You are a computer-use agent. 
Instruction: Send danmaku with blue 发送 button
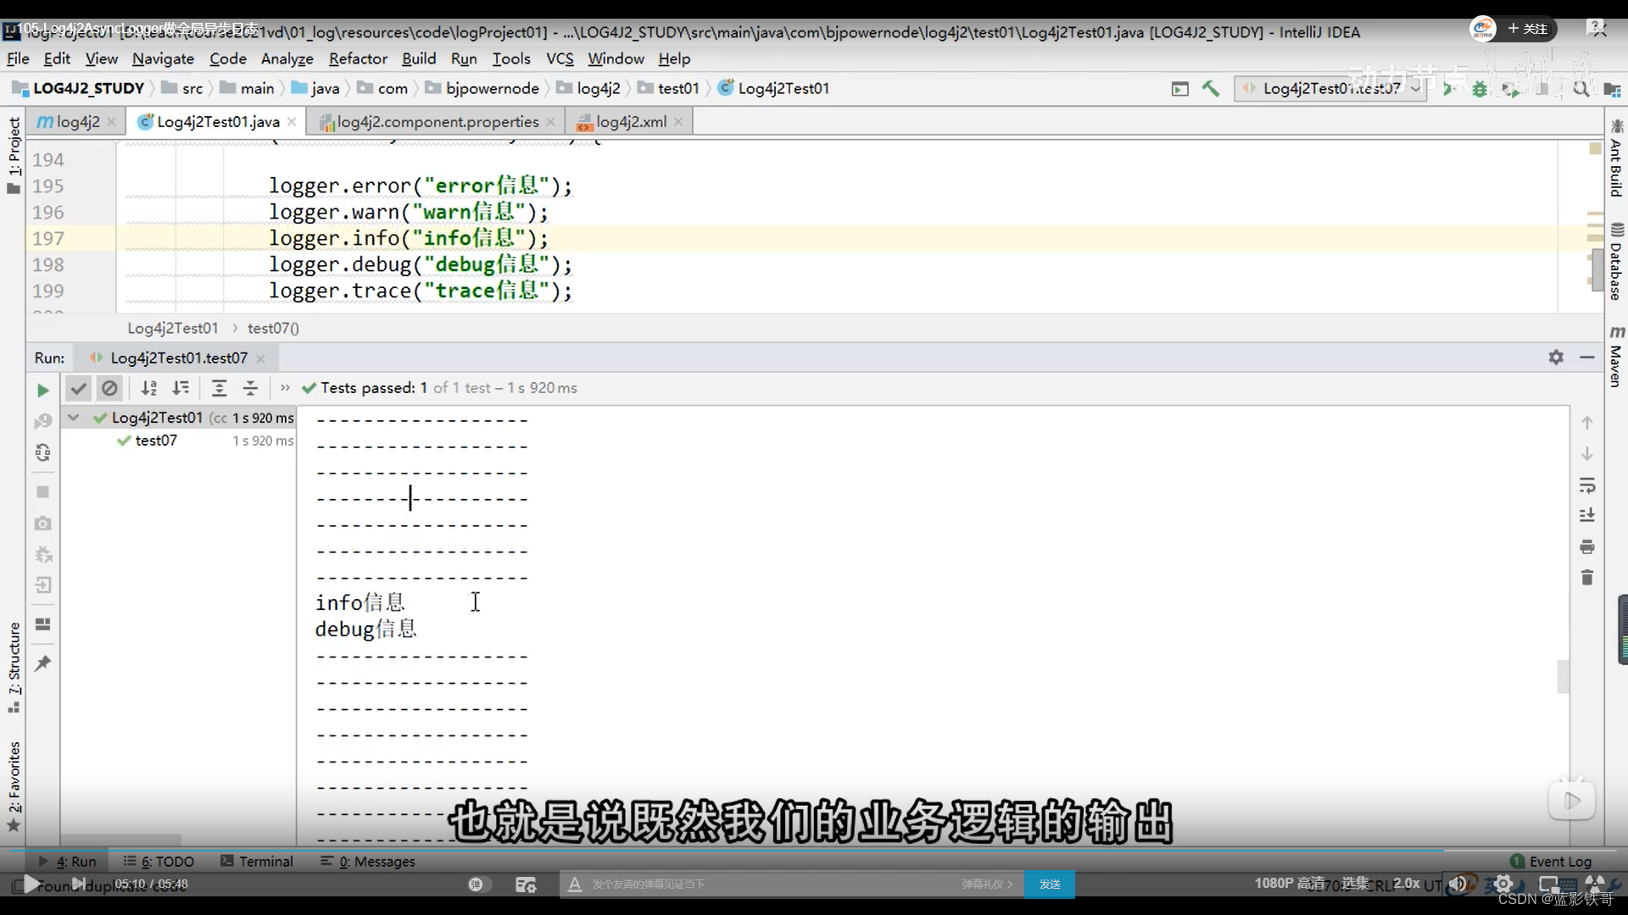click(1050, 884)
